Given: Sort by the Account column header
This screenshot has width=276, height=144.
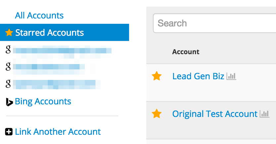Looking at the screenshot, I should point(186,52).
